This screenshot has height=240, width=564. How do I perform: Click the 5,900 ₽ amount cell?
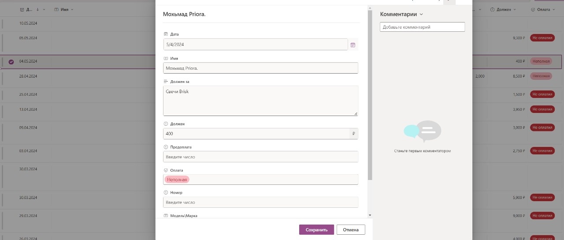click(x=519, y=198)
